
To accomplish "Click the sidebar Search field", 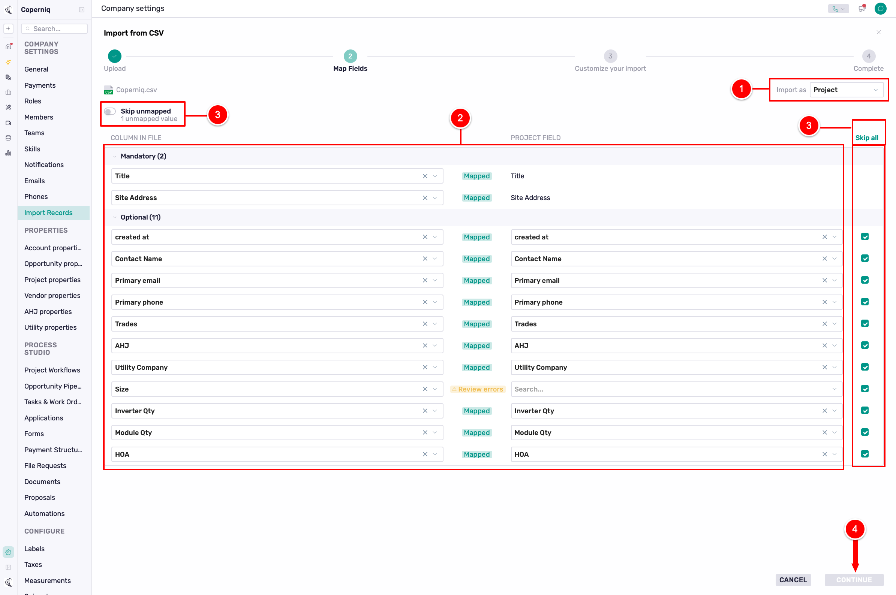I will pos(54,28).
